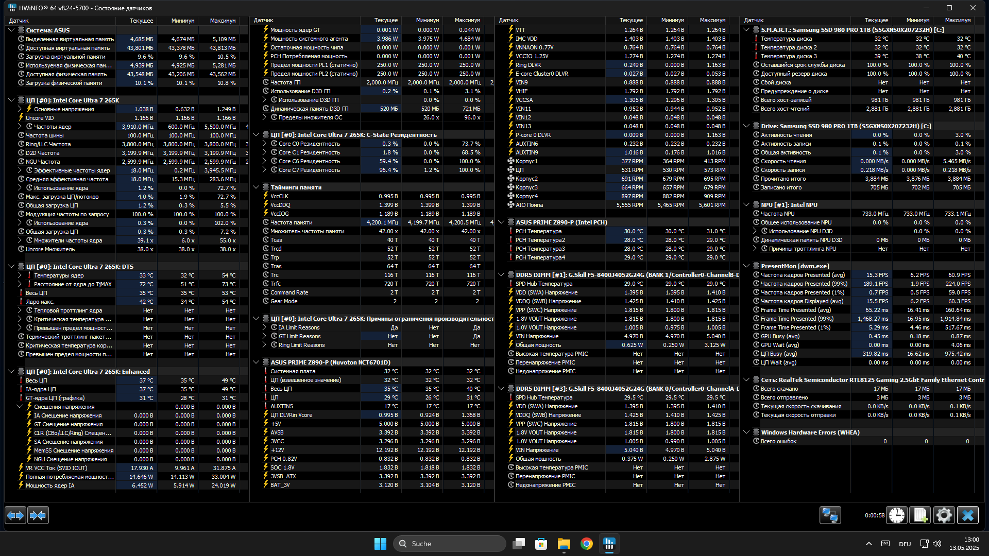Click the collapse columns arrows button
989x556 pixels.
tap(38, 515)
